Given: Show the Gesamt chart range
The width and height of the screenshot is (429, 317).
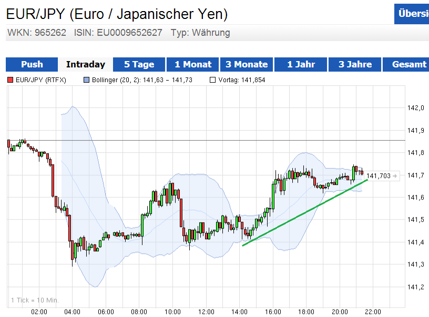Looking at the screenshot, I should (409, 65).
